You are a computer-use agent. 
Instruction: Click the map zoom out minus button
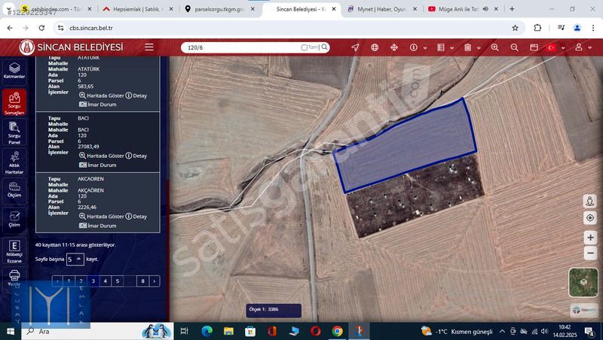[590, 253]
